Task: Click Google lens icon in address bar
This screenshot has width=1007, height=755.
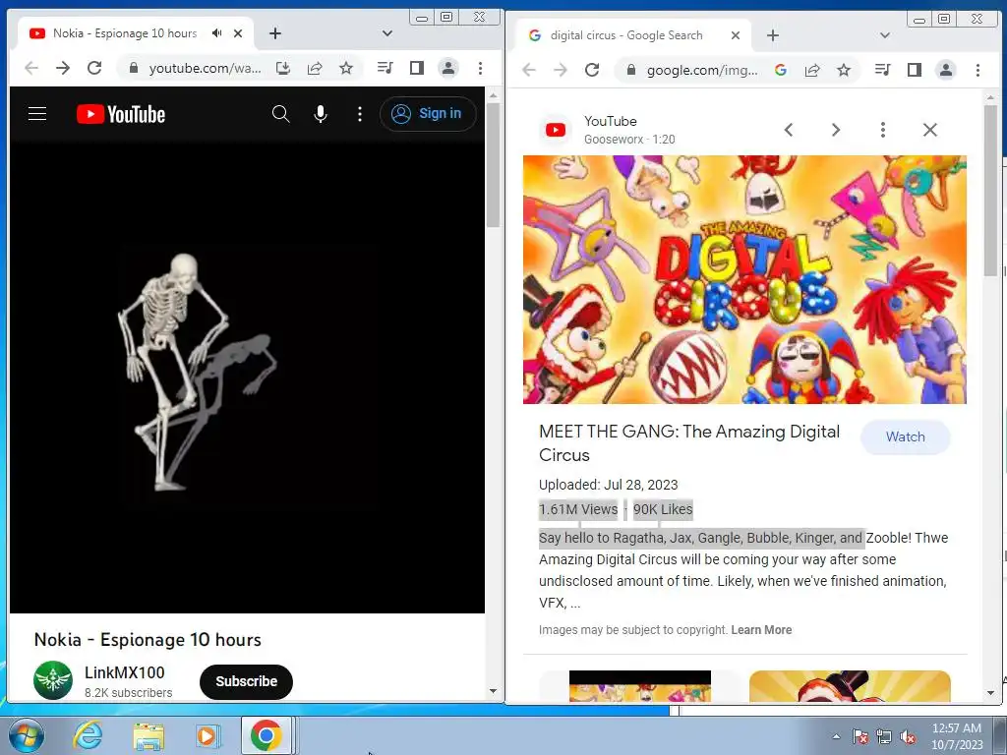Action: click(x=781, y=70)
